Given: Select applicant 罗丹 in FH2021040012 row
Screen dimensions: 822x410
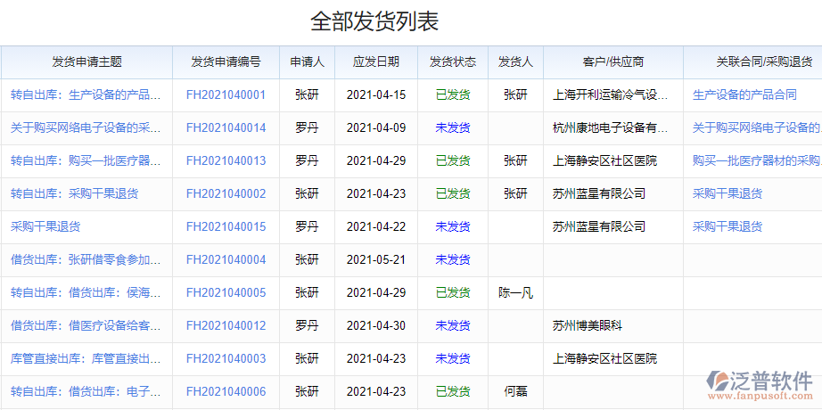Looking at the screenshot, I should click(308, 326).
